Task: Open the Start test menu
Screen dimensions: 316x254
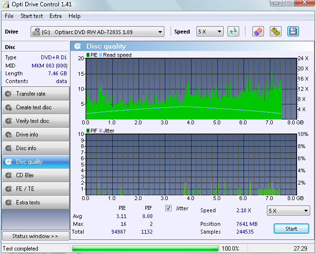Action: pyautogui.click(x=32, y=16)
